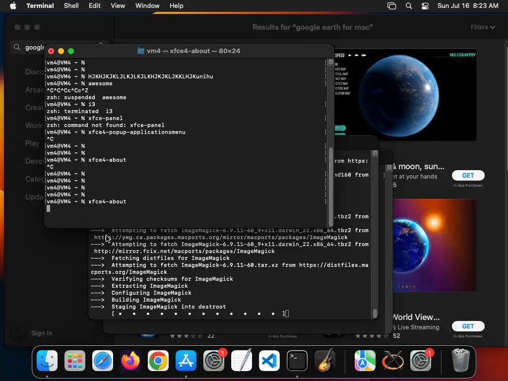Image resolution: width=508 pixels, height=381 pixels.
Task: Expand the Filters dropdown in App Store
Action: coord(483,27)
